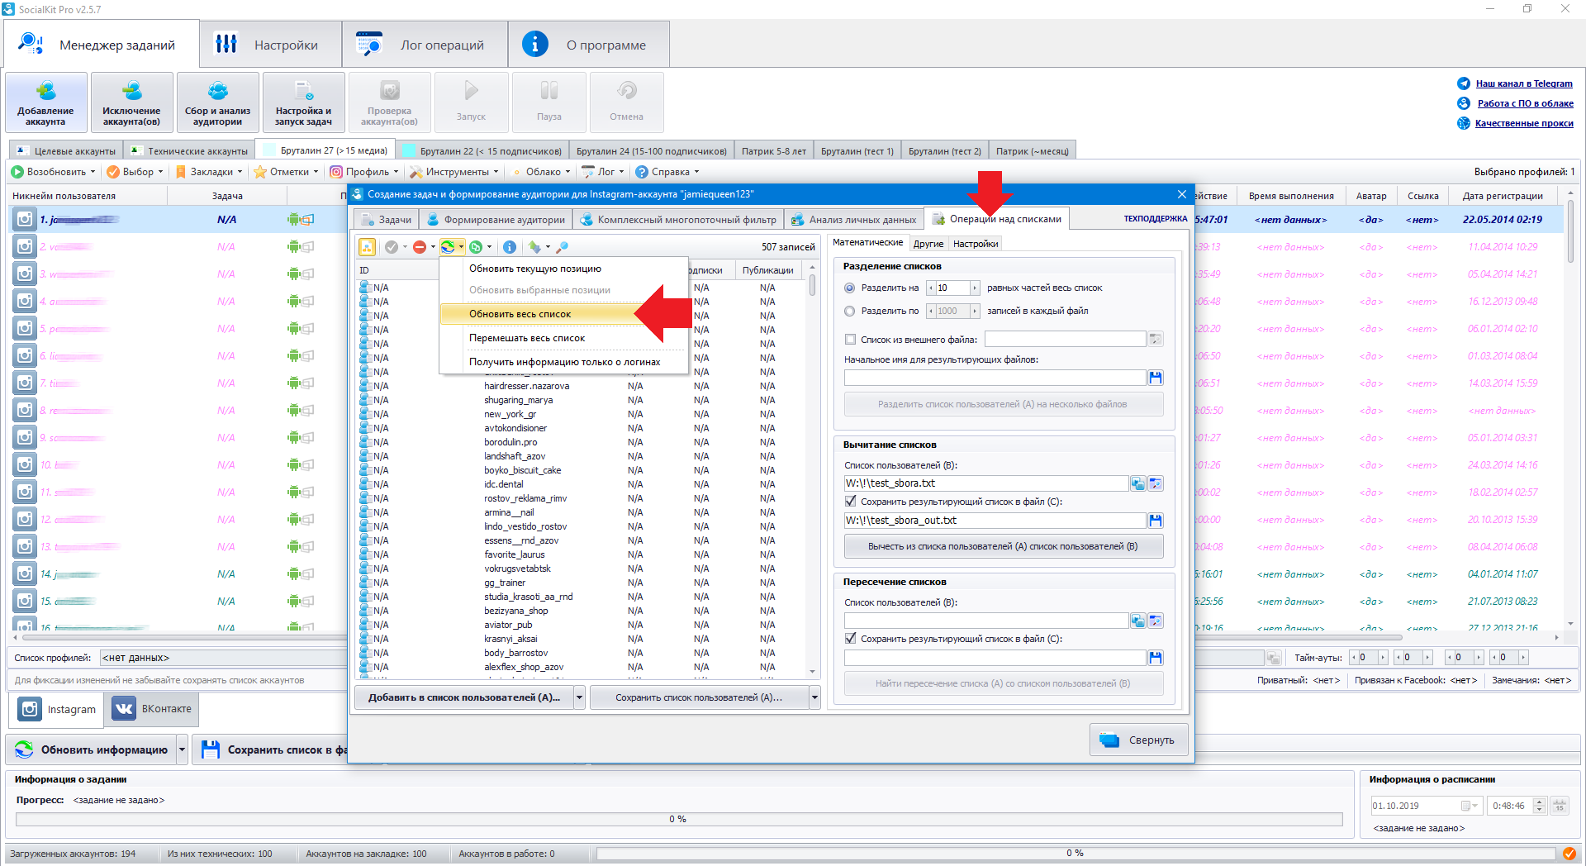
Task: Click the green-blue arrows sort icon
Action: click(x=534, y=247)
